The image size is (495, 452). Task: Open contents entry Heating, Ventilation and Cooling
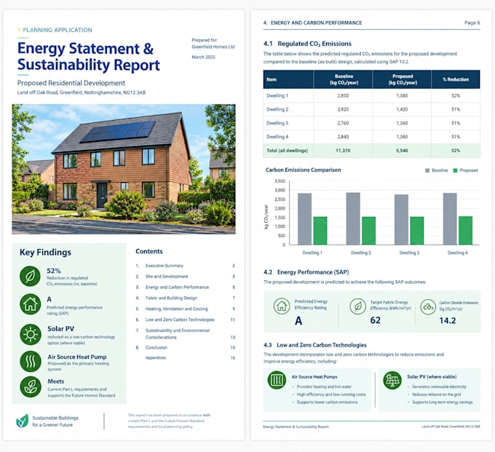(185, 309)
